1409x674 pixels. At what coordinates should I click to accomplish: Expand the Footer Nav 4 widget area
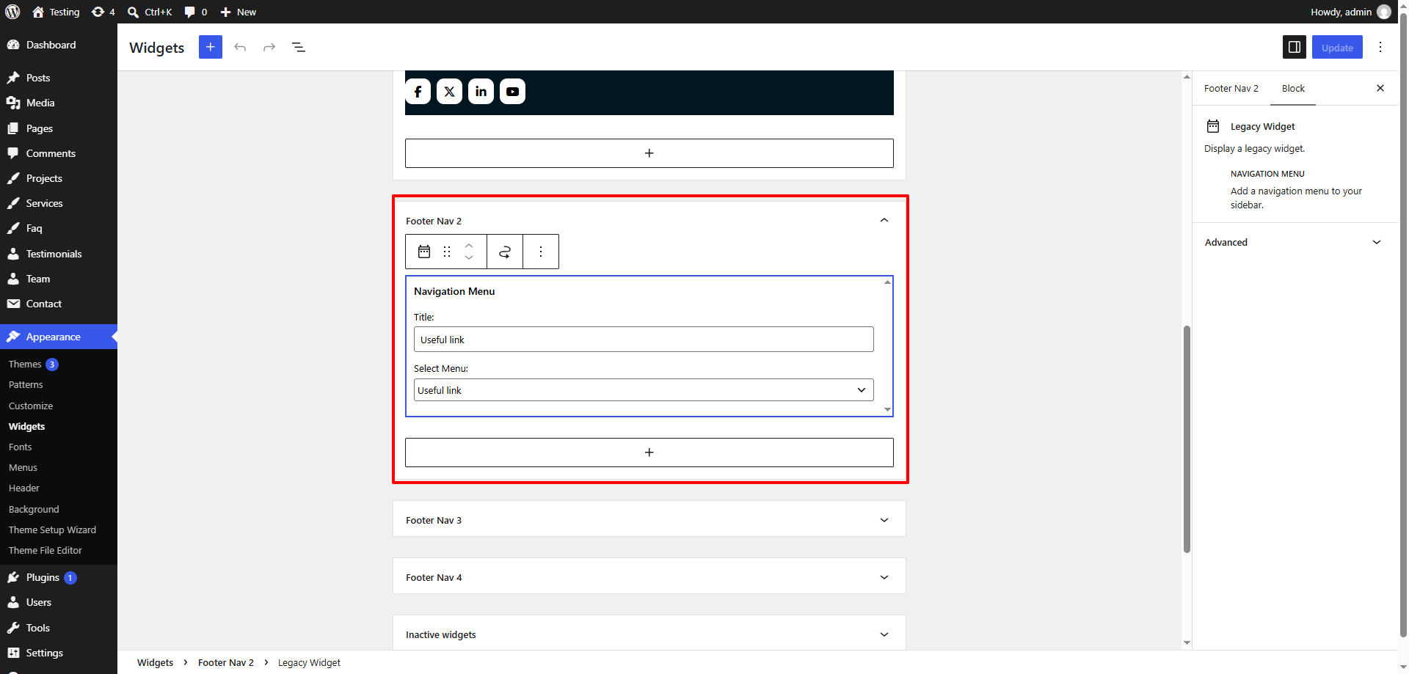tap(649, 577)
